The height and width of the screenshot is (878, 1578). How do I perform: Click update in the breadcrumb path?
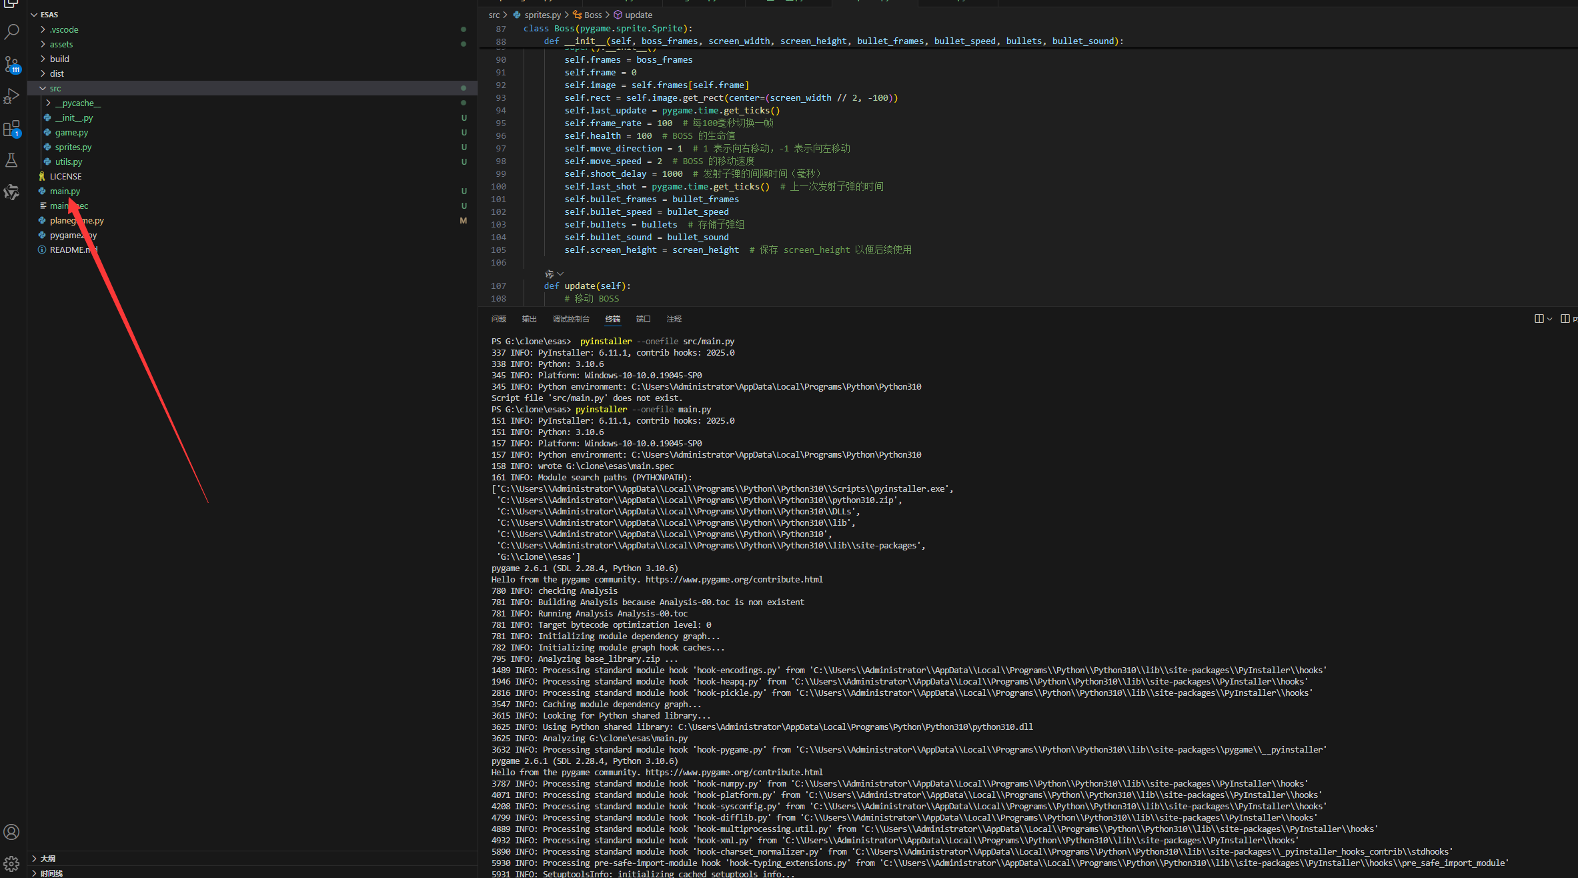pos(638,15)
